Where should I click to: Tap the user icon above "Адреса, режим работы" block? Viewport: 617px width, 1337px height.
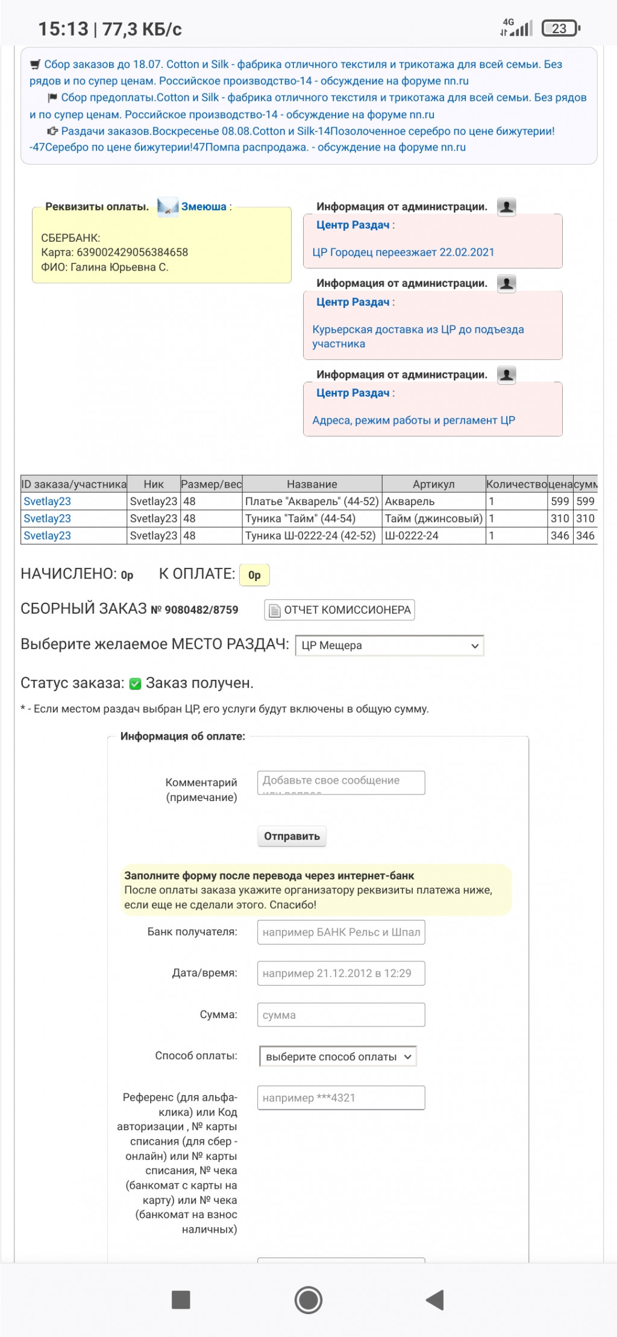(507, 375)
